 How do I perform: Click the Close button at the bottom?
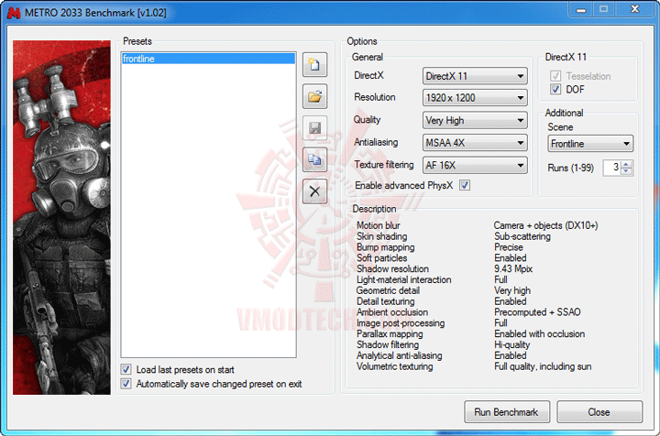(599, 412)
